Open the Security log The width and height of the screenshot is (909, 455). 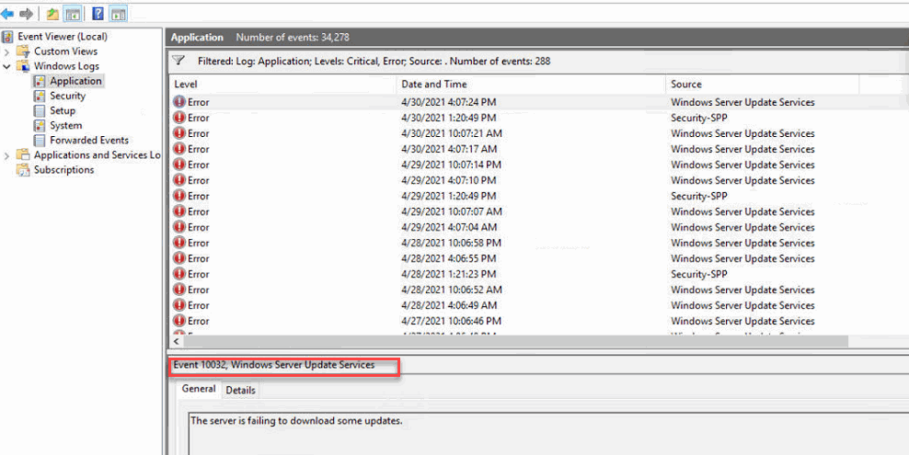[x=67, y=97]
